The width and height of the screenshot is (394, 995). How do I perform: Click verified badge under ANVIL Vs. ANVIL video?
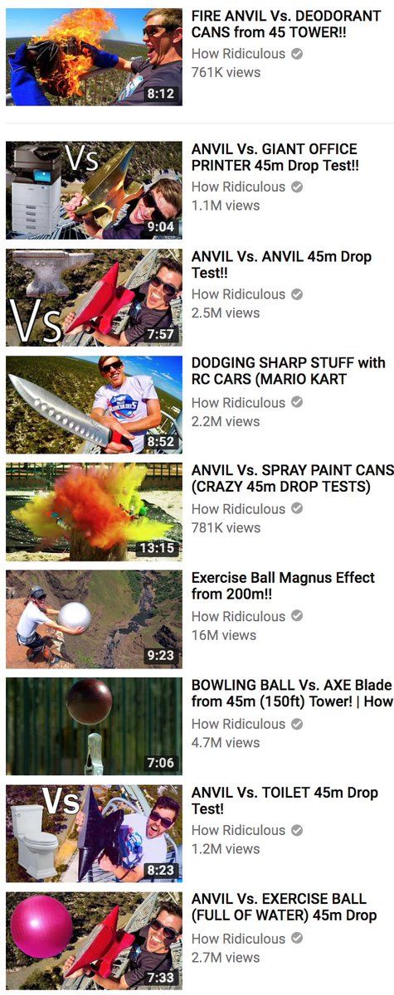(297, 294)
